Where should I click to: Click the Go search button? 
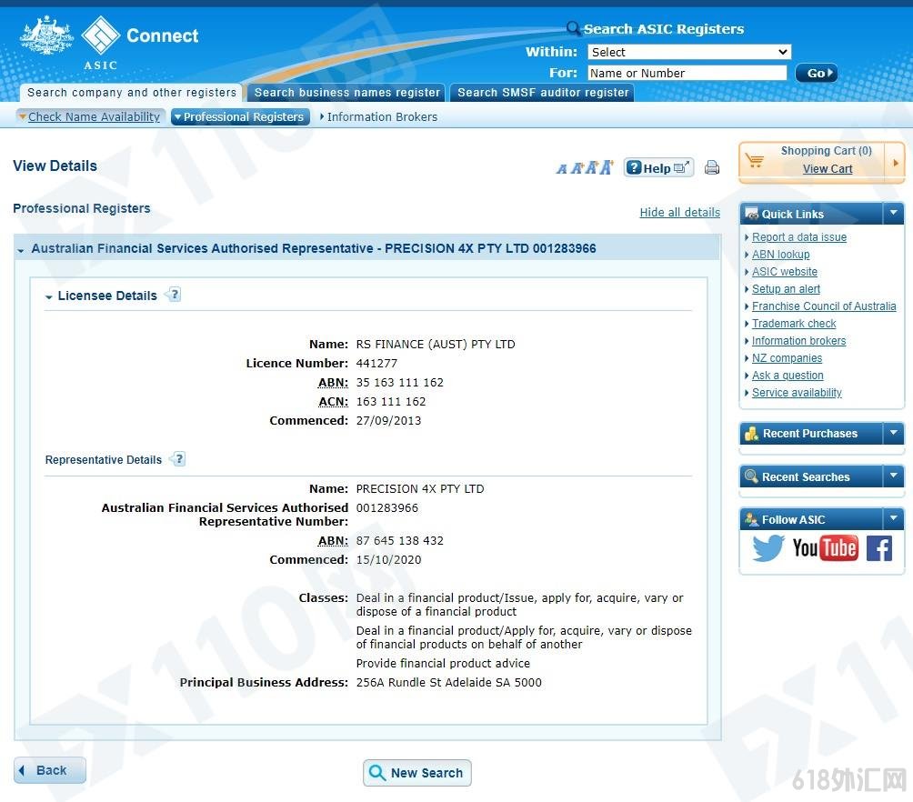817,73
